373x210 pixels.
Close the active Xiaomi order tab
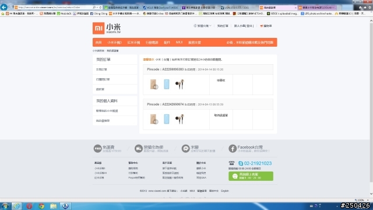click(x=295, y=8)
